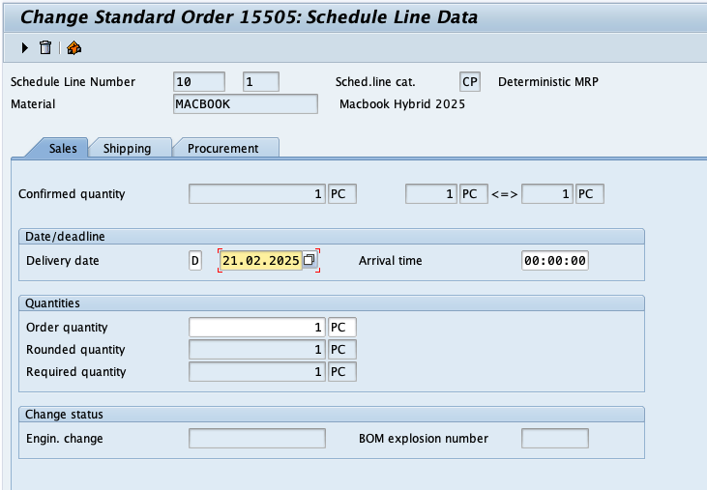Click the 'BOM explosion number' label
707x490 pixels.
point(424,439)
